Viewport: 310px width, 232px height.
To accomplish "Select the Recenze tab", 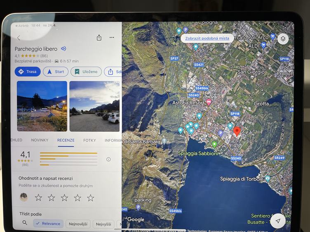I will tap(66, 140).
